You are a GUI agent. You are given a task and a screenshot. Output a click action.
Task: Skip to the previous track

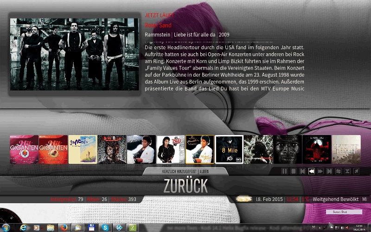coord(302,171)
